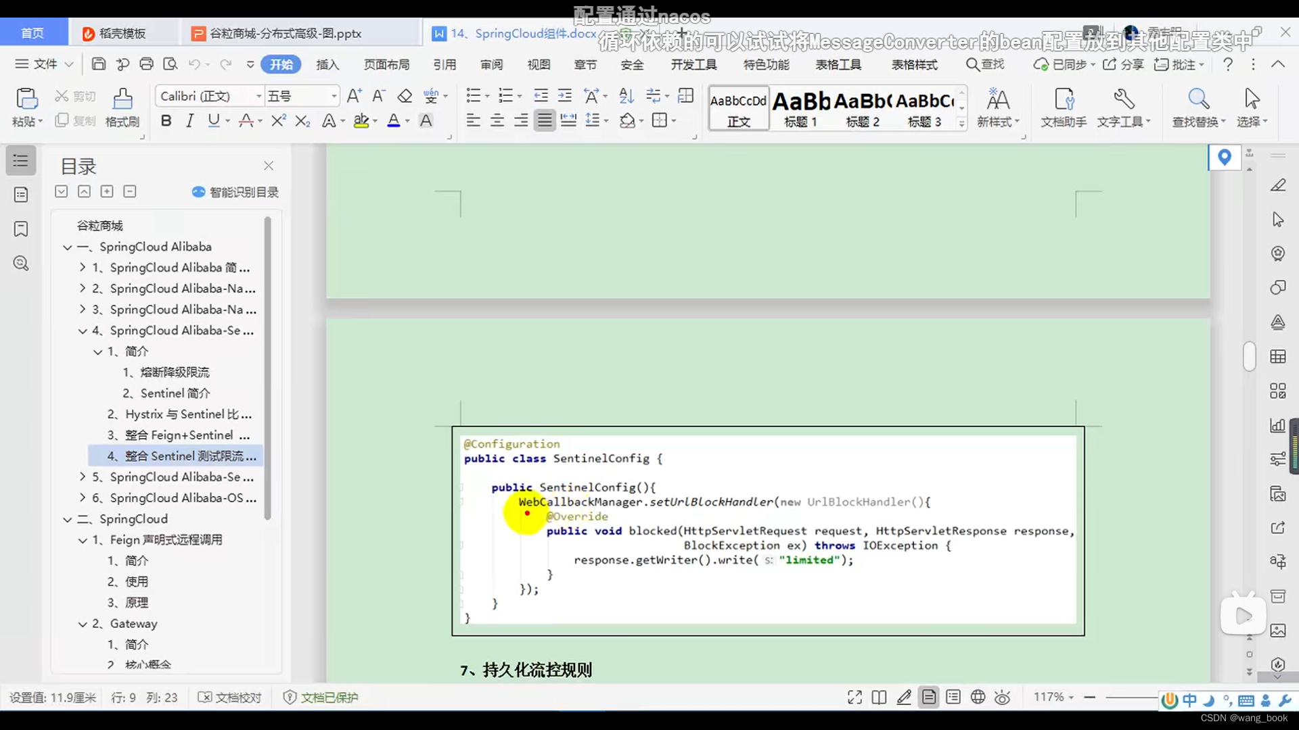1299x730 pixels.
Task: Open the font size dropdown
Action: [334, 96]
